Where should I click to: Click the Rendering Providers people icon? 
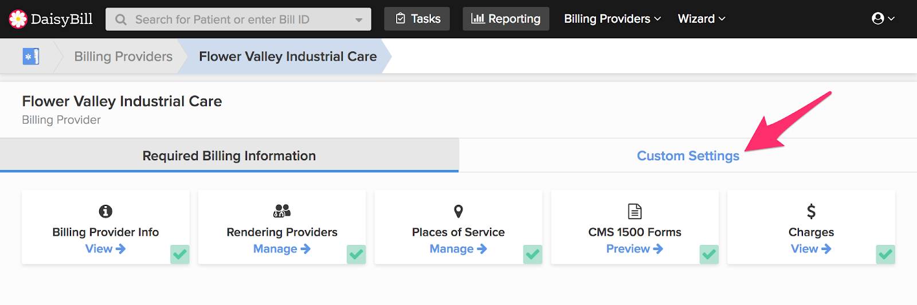click(282, 211)
